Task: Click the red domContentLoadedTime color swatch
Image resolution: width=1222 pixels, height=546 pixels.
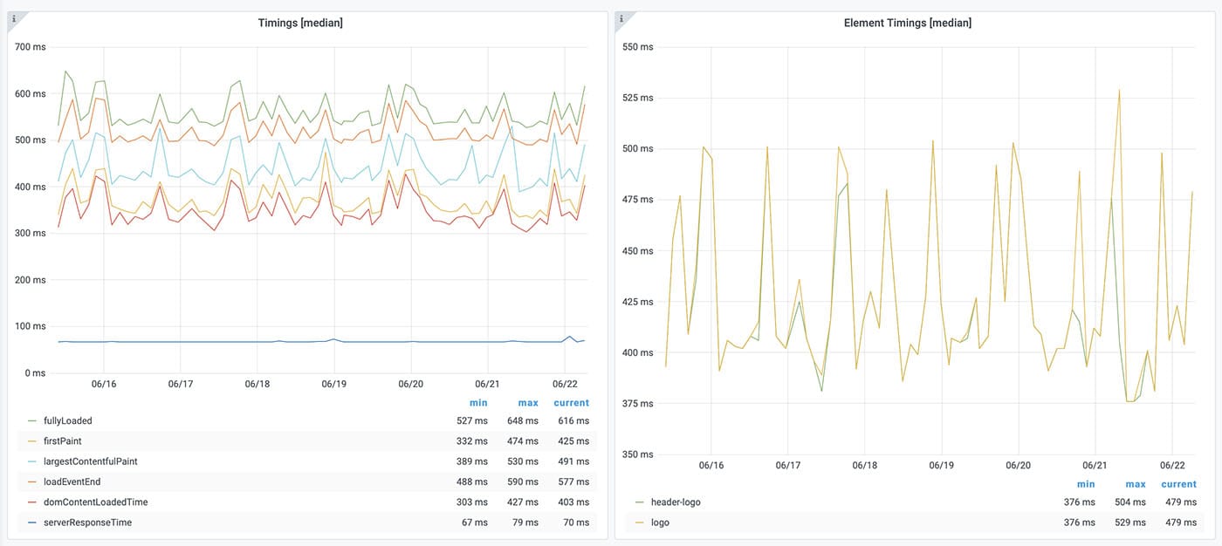Action: tap(32, 502)
